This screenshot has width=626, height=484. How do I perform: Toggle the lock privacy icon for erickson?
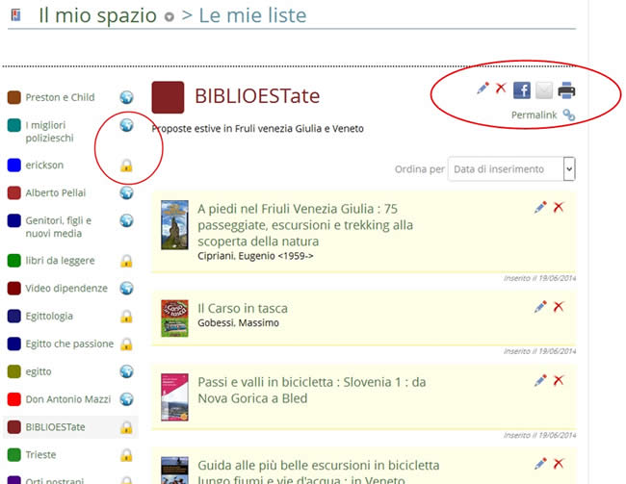click(125, 166)
